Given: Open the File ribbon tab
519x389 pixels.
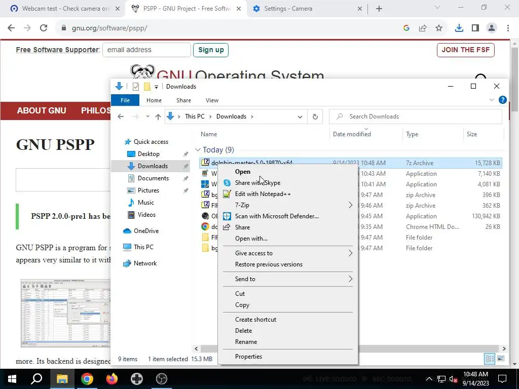Looking at the screenshot, I should point(125,100).
